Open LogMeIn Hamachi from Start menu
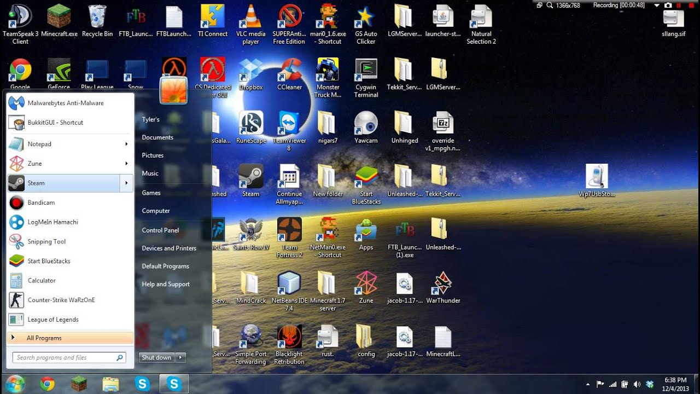The height and width of the screenshot is (394, 700). point(70,222)
